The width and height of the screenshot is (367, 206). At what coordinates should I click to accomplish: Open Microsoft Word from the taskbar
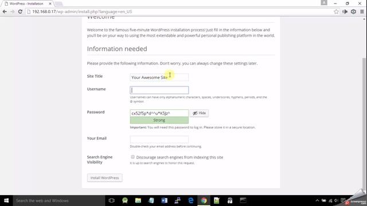(165, 200)
